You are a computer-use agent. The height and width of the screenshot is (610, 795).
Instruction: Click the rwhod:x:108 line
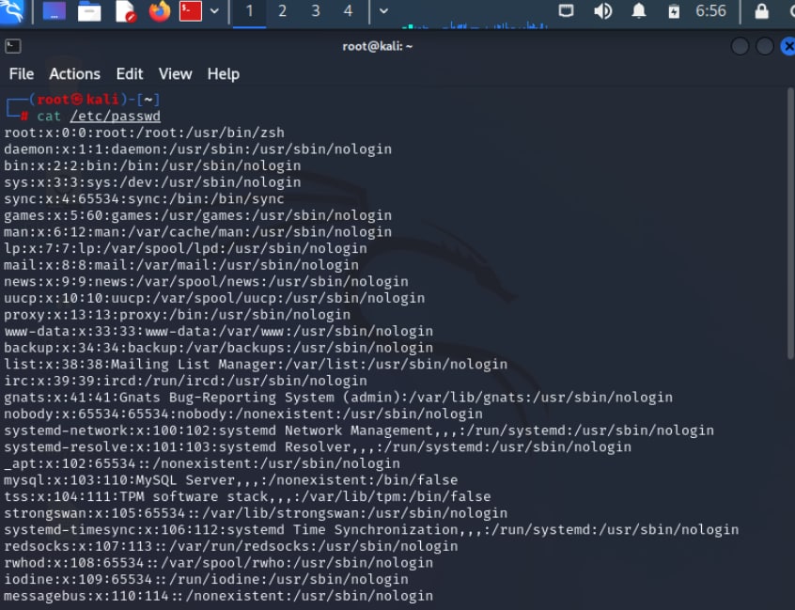click(219, 563)
